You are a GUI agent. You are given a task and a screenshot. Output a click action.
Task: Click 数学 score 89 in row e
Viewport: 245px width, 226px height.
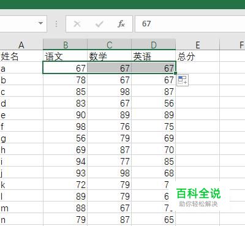[110, 114]
